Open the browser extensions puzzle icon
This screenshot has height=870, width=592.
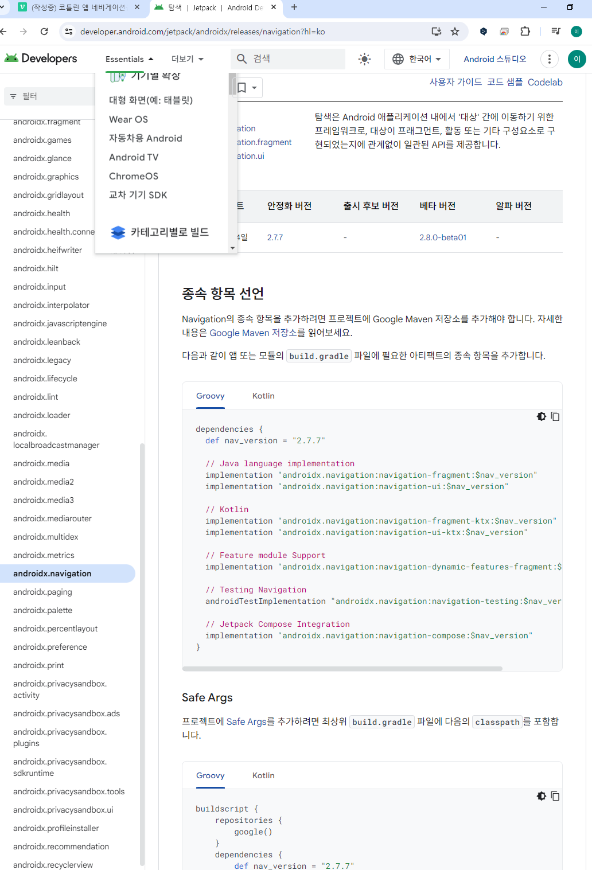point(525,32)
